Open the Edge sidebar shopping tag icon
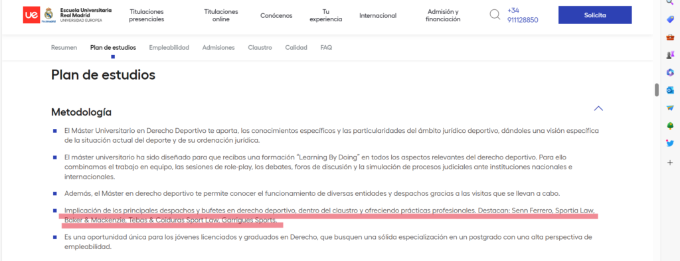The image size is (680, 261). [670, 19]
